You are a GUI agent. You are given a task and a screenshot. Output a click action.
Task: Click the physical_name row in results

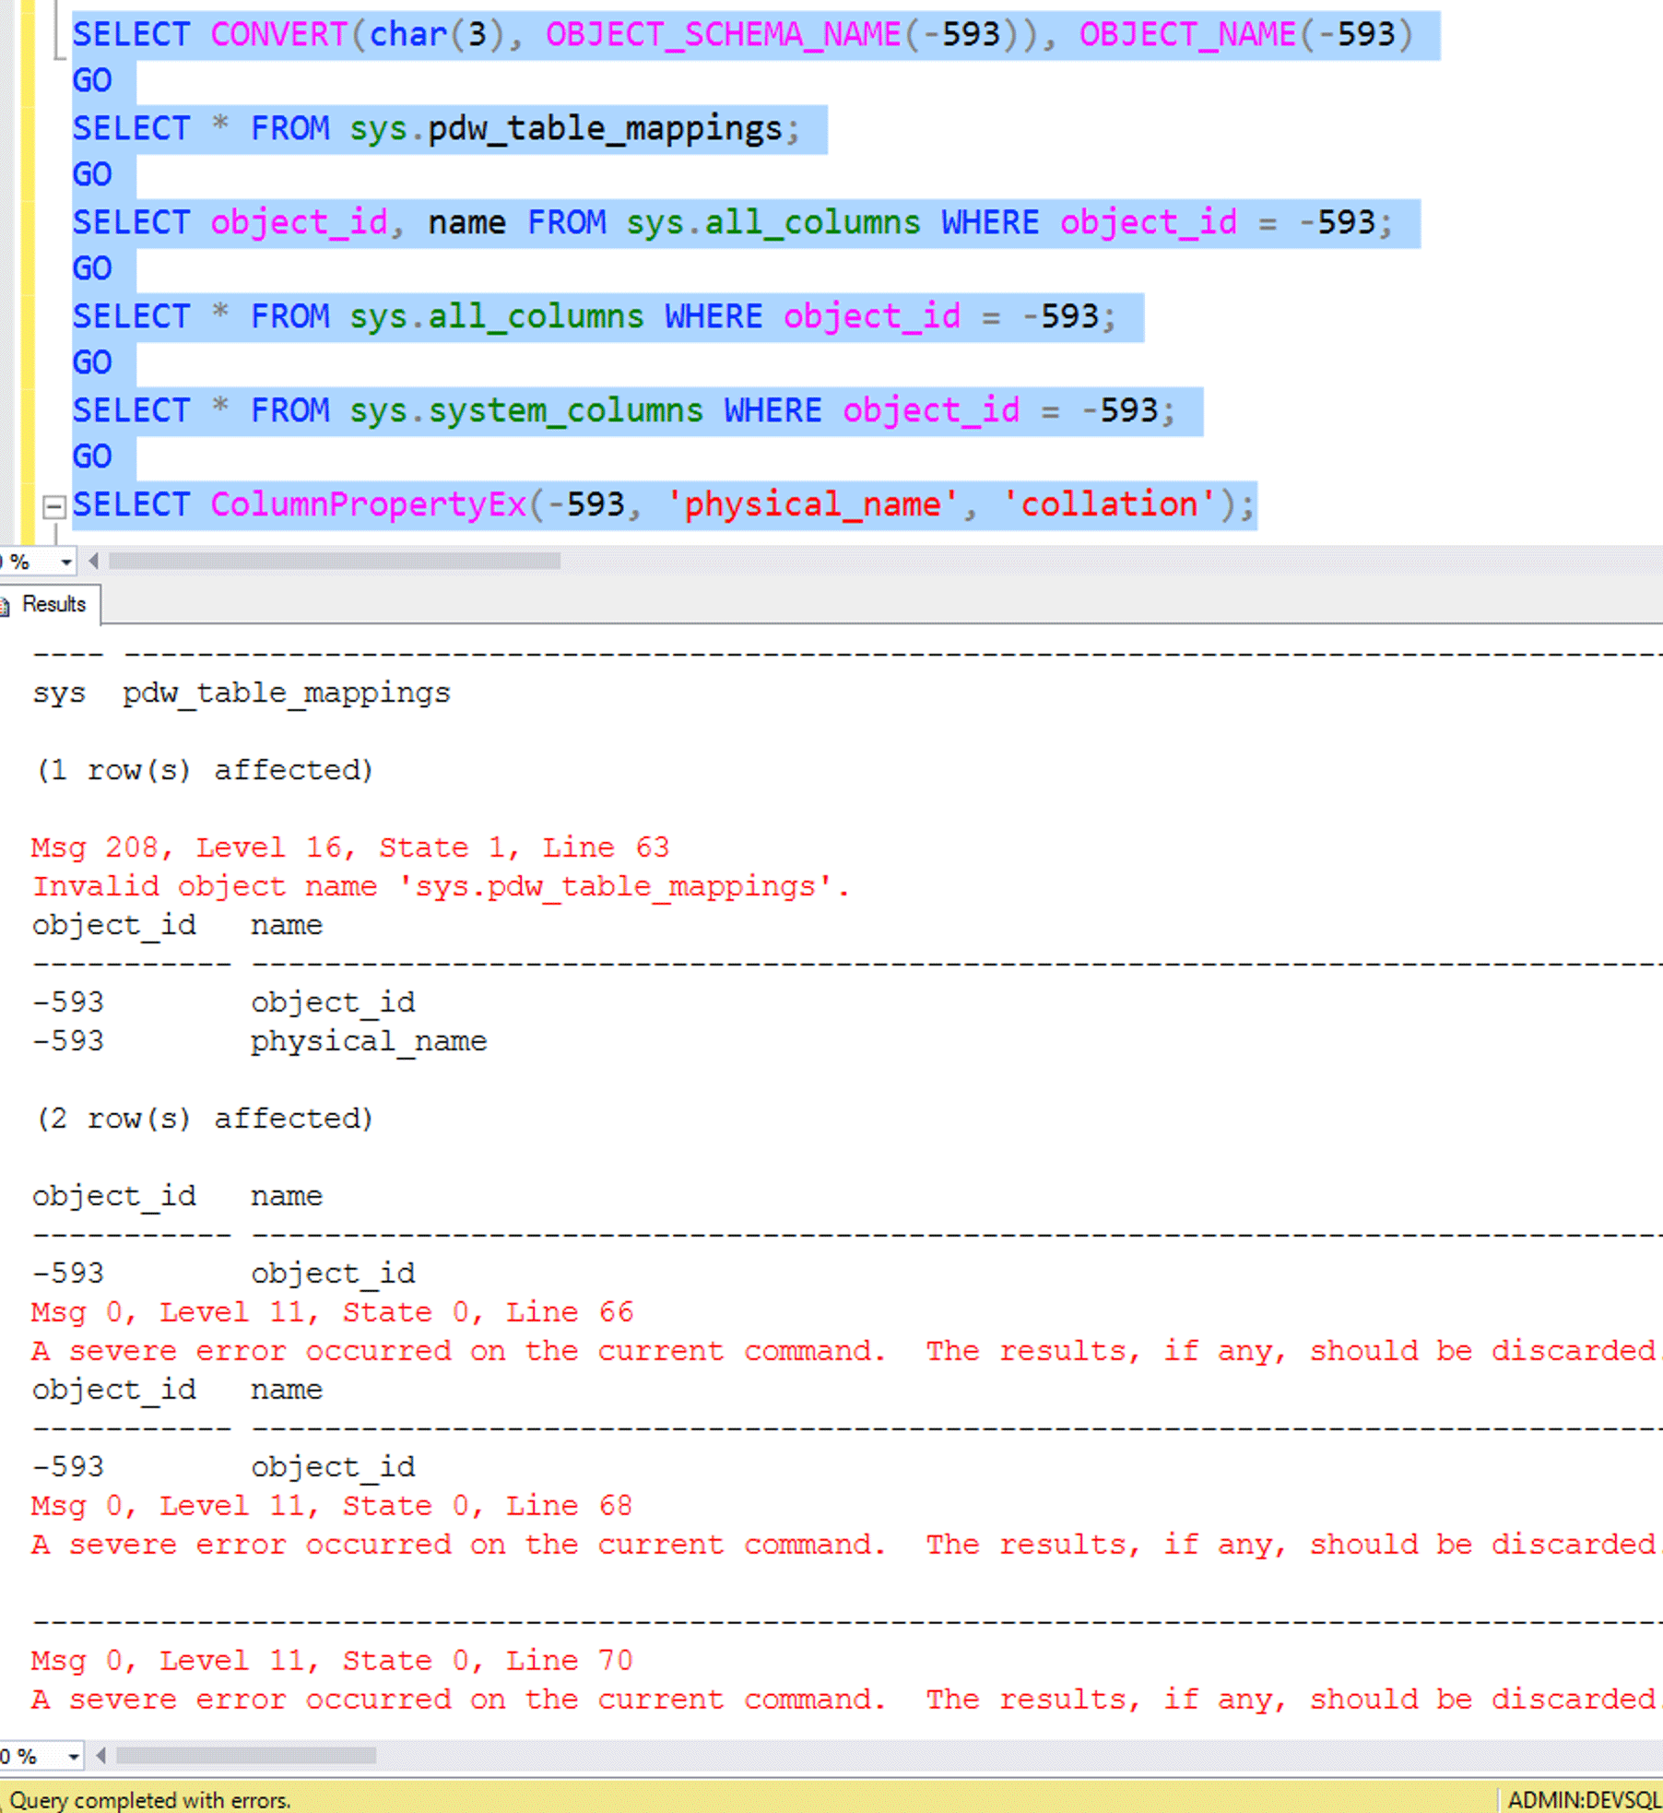(x=259, y=1041)
